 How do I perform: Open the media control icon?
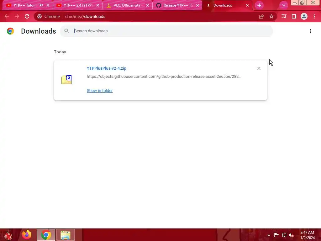284,16
